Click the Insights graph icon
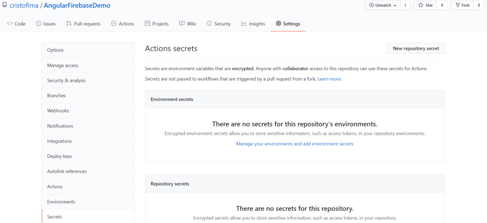Viewport: 487px width, 223px height. pyautogui.click(x=244, y=24)
